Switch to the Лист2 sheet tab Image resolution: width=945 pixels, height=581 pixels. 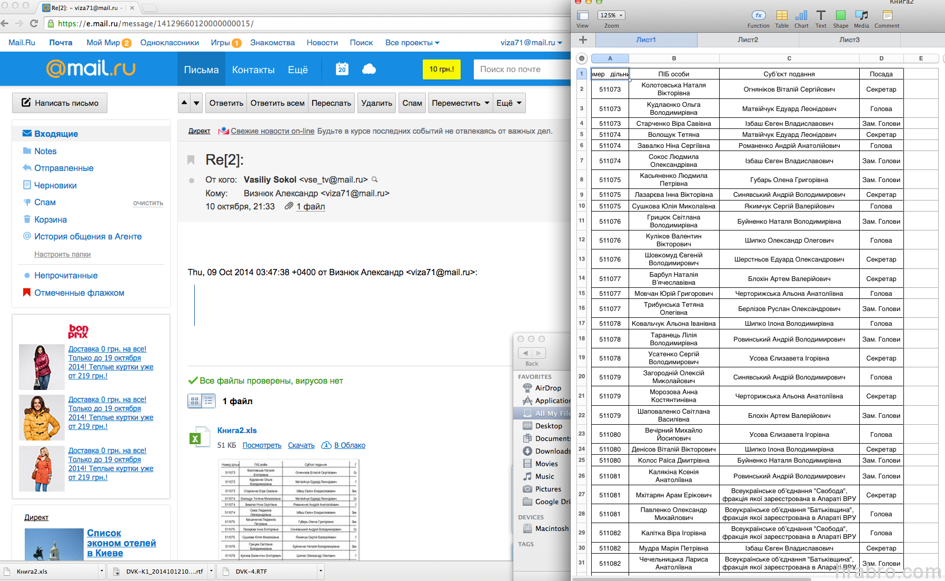coord(748,40)
